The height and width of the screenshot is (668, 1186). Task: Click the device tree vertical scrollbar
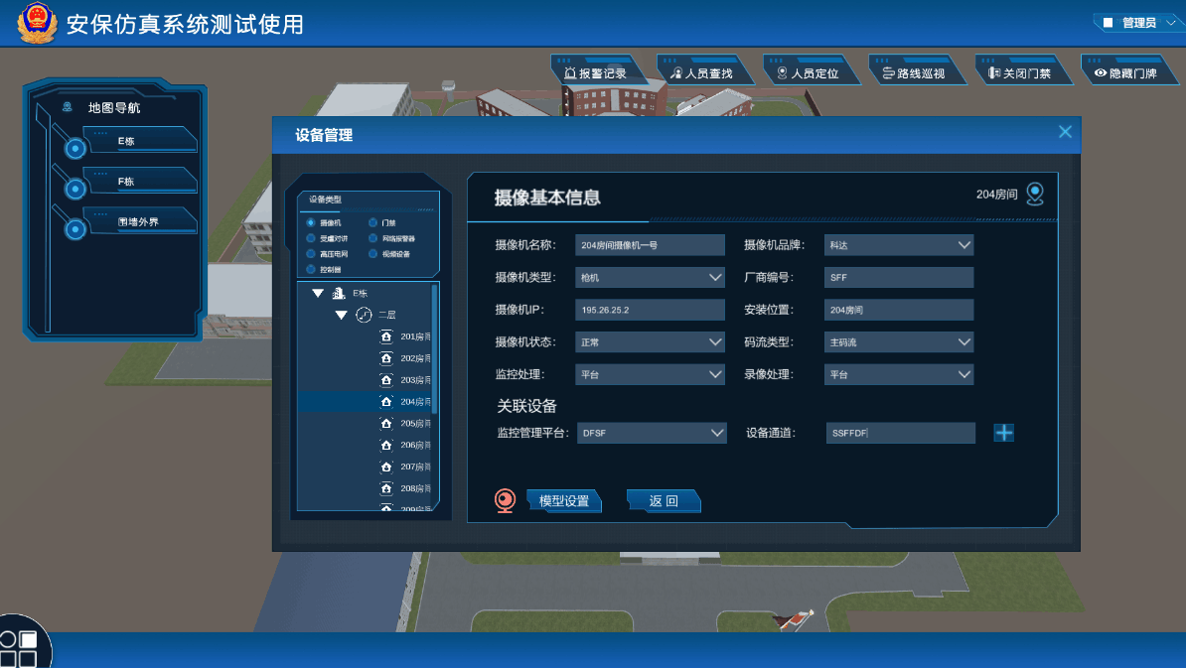[x=435, y=347]
